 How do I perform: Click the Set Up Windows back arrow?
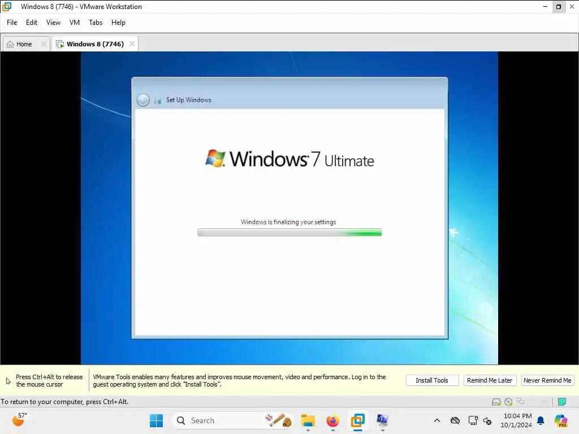[x=143, y=100]
